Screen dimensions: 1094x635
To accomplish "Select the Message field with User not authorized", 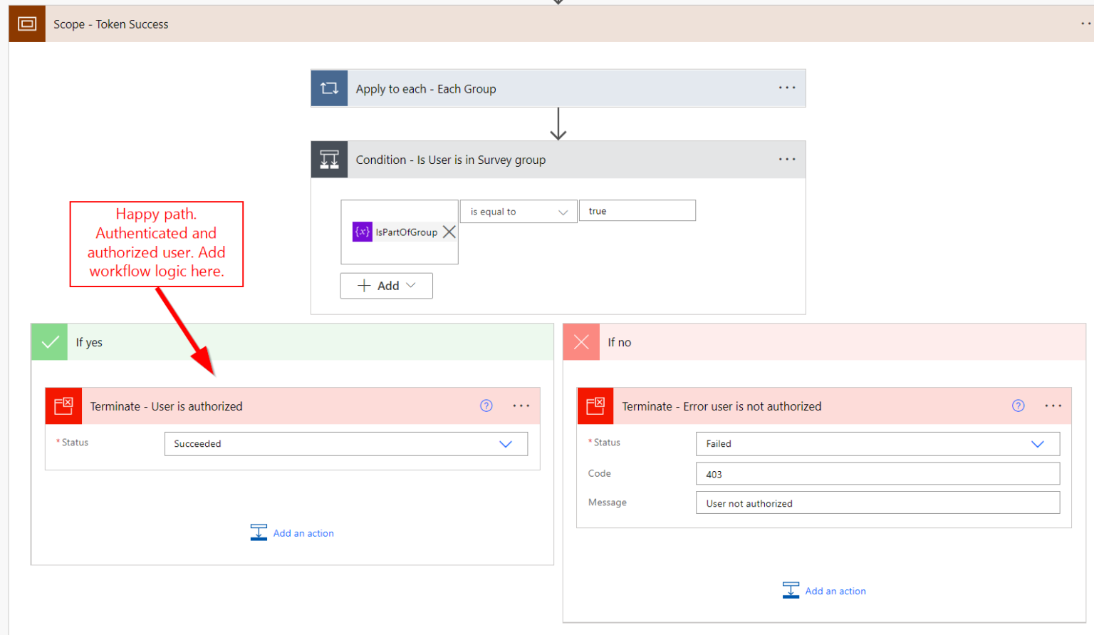I will pyautogui.click(x=877, y=502).
